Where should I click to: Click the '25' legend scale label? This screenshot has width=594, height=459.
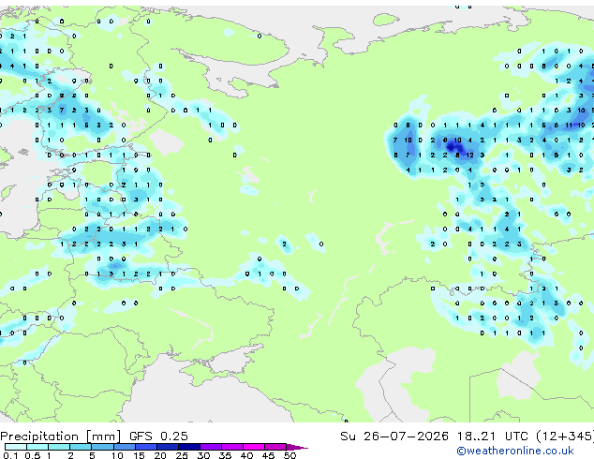coord(182,455)
